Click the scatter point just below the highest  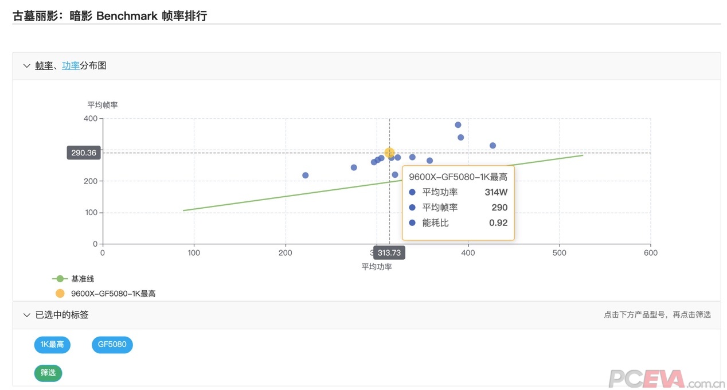[460, 138]
